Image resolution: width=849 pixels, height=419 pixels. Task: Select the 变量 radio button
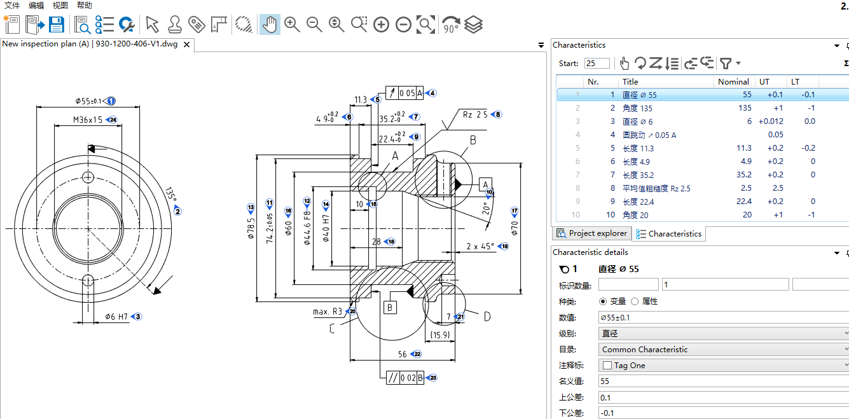pos(603,301)
